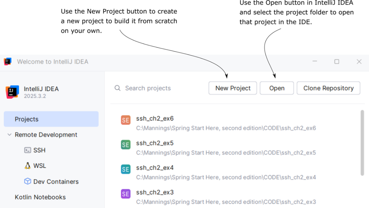Open Remote Development in sidebar
Viewport: 369px width, 208px height.
[x=46, y=135]
